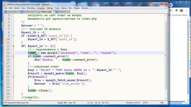Click mysqli_fetch_assoc on line 22
191x107 pixels.
click(61, 80)
